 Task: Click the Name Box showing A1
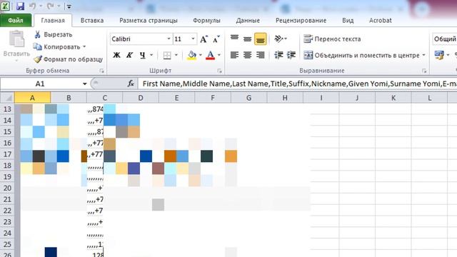[40, 84]
